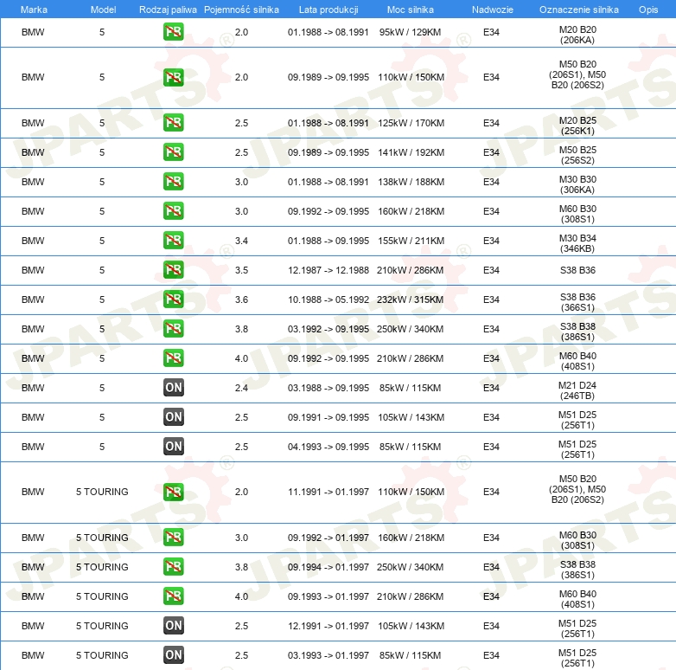Select the M20 B20 (206KA) engine code

click(577, 35)
